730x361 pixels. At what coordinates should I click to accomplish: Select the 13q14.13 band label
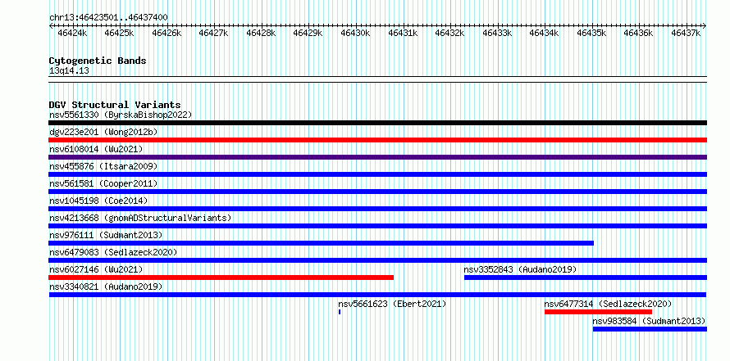69,71
